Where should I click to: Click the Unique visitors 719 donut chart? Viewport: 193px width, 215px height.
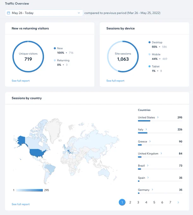[x=28, y=57]
